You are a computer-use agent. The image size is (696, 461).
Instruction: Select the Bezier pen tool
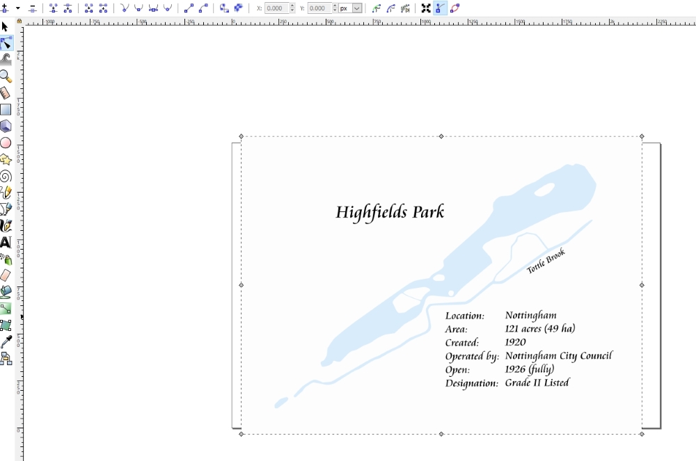pyautogui.click(x=6, y=209)
